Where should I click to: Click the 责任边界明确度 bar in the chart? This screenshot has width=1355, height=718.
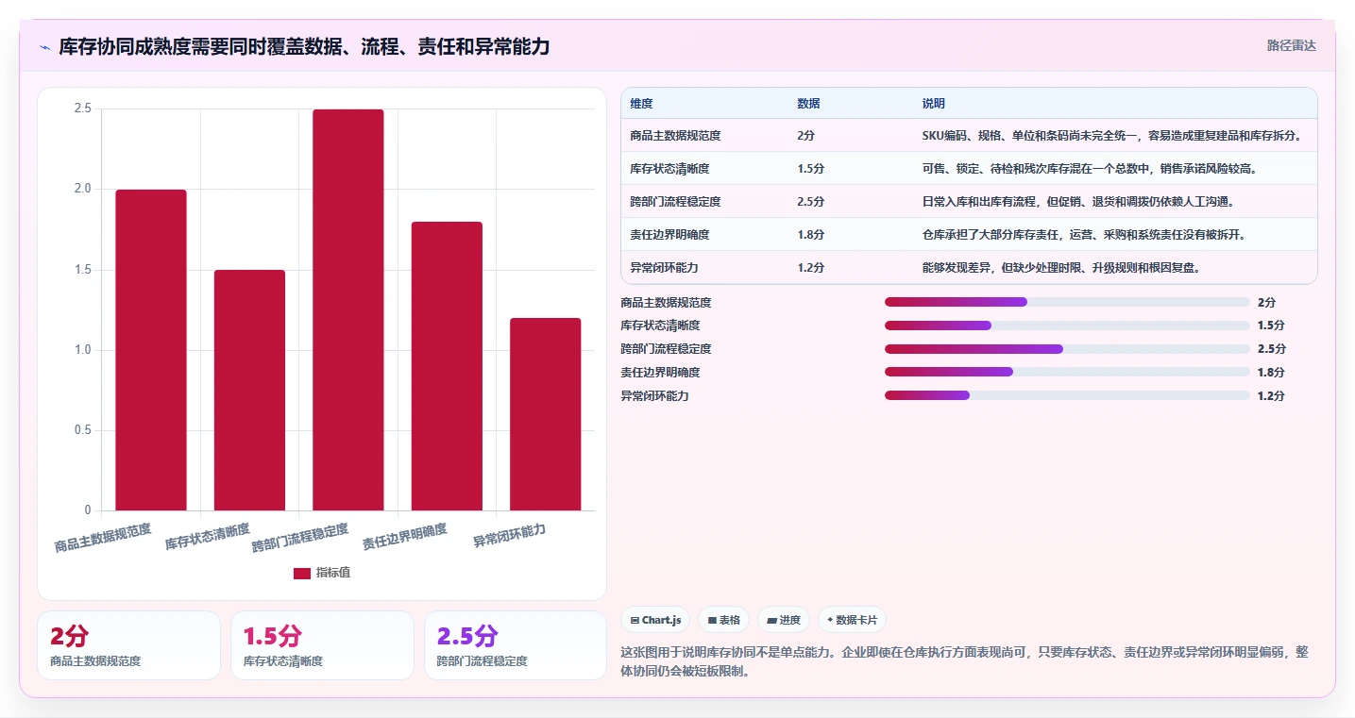[x=447, y=366]
